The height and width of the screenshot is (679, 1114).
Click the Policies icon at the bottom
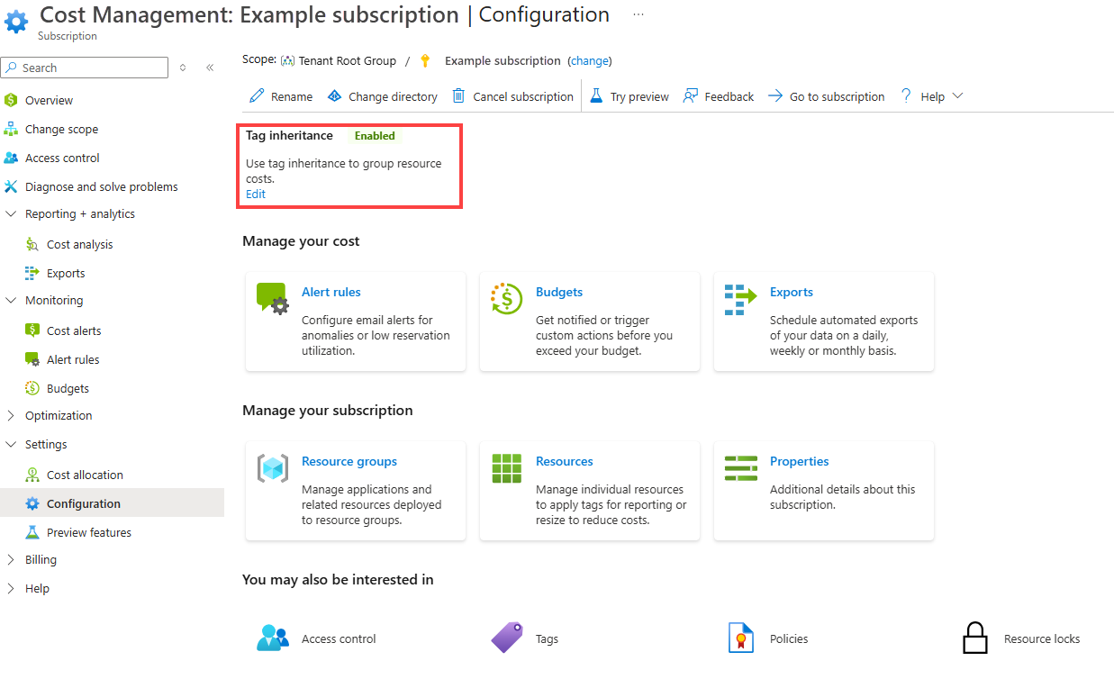tap(741, 638)
